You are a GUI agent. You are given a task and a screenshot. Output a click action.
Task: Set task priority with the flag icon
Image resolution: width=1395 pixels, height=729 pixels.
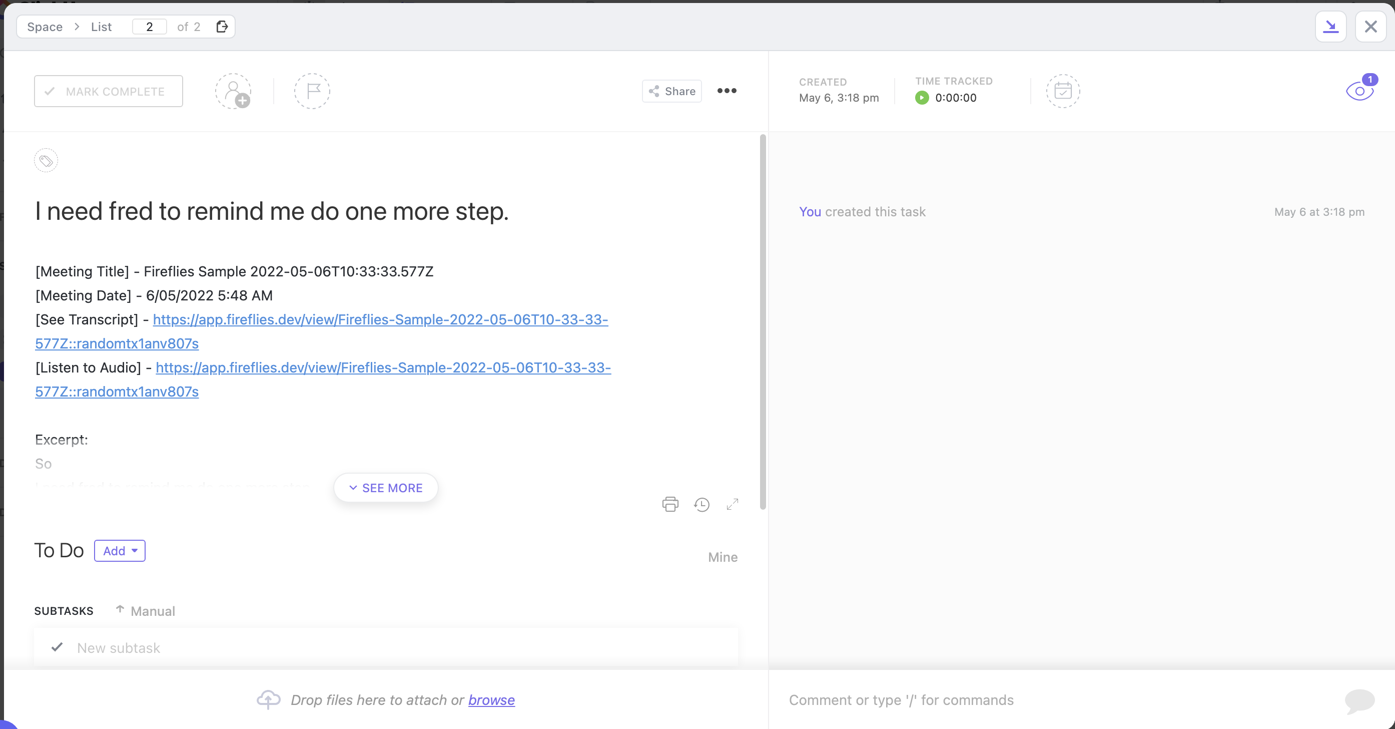tap(312, 91)
